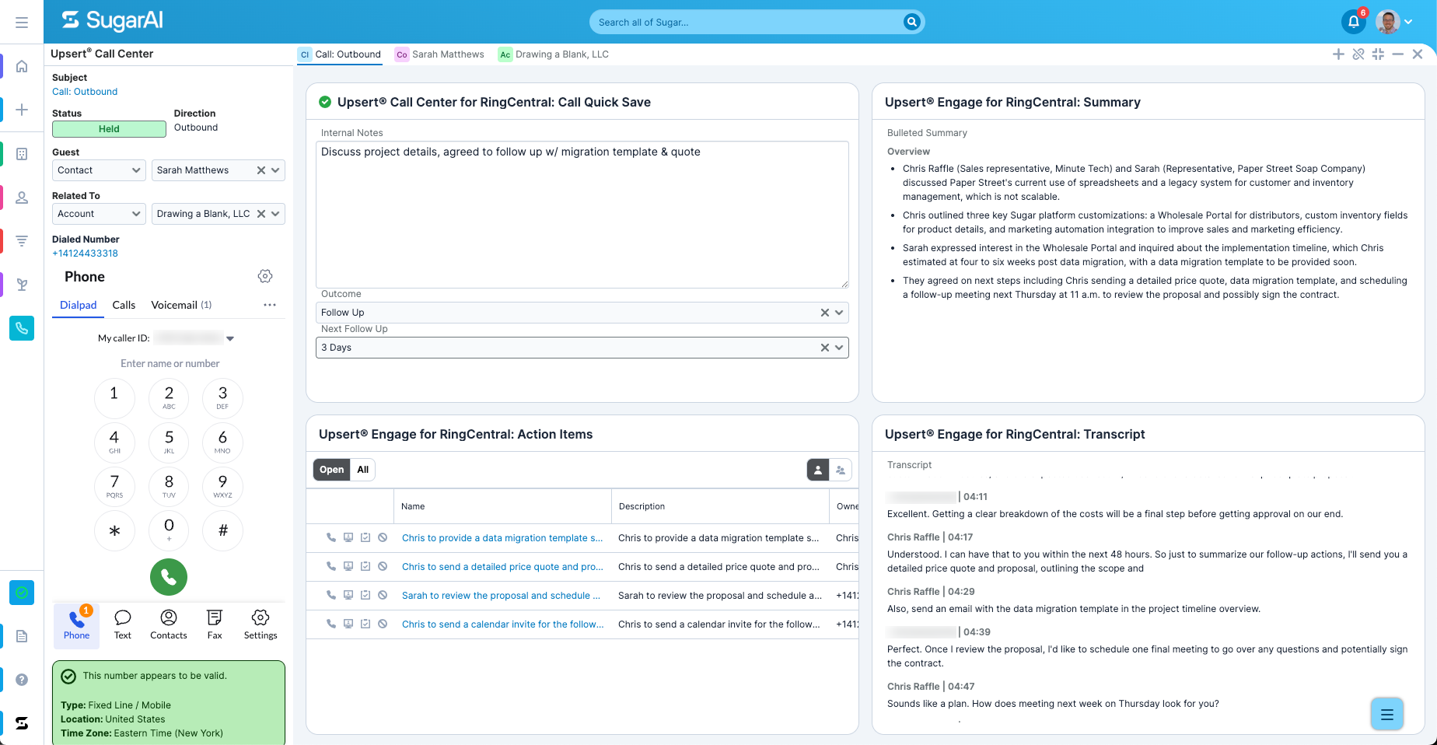The height and width of the screenshot is (745, 1437).
Task: Open Text messaging in phone widget
Action: pyautogui.click(x=123, y=624)
